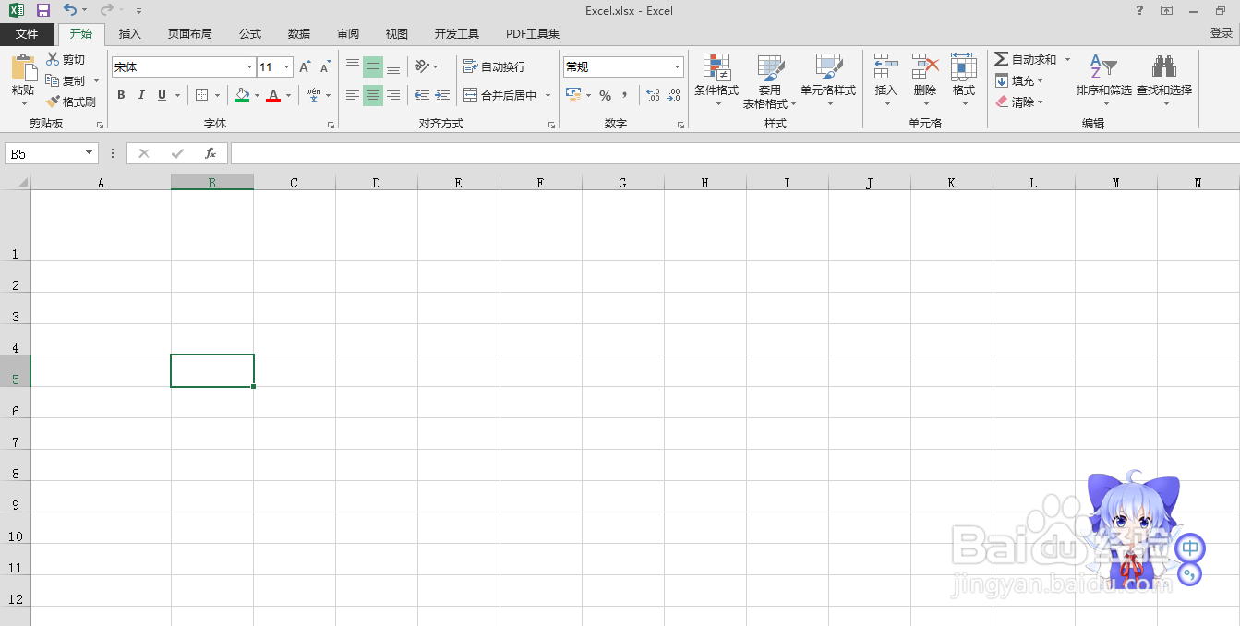1240x626 pixels.
Task: Toggle Bold formatting
Action: 120,95
